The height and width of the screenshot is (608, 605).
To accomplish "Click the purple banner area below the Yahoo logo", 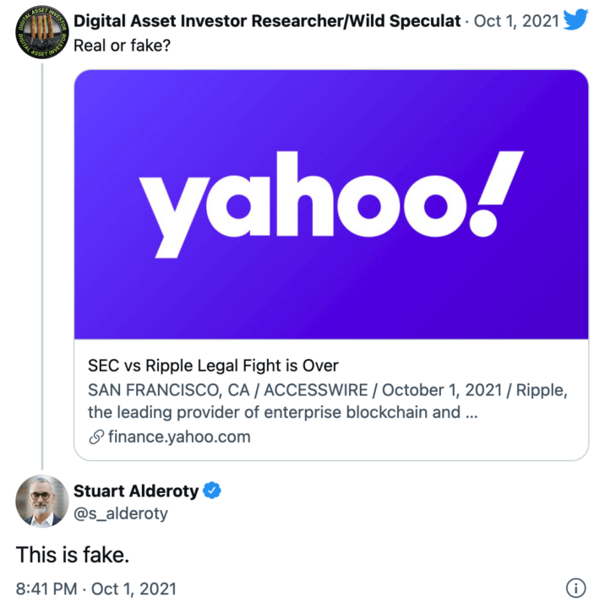I will [331, 296].
